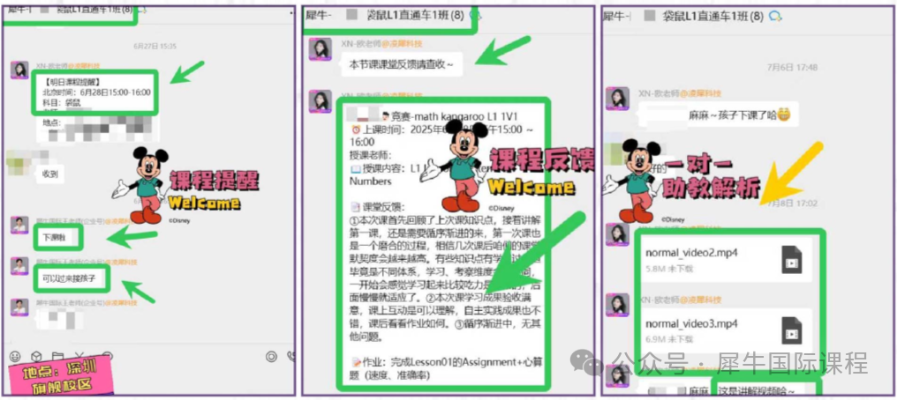Viewport: 897px width, 400px height.
Task: Click the 7月6日 17:48 timestamp
Action: [792, 67]
